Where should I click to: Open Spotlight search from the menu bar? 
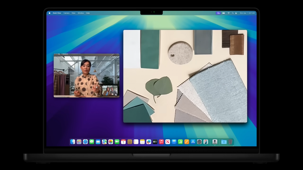click(232, 13)
